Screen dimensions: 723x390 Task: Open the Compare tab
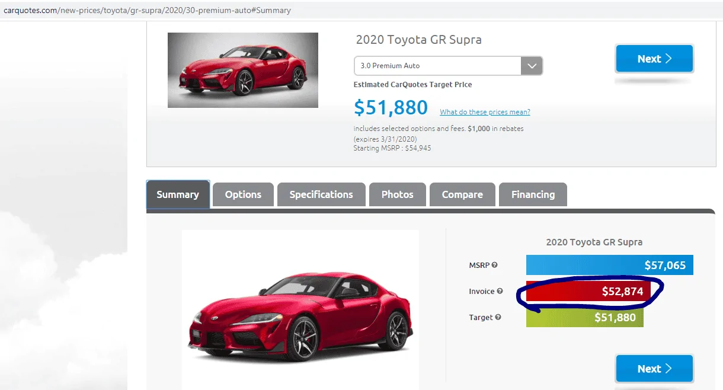coord(462,194)
